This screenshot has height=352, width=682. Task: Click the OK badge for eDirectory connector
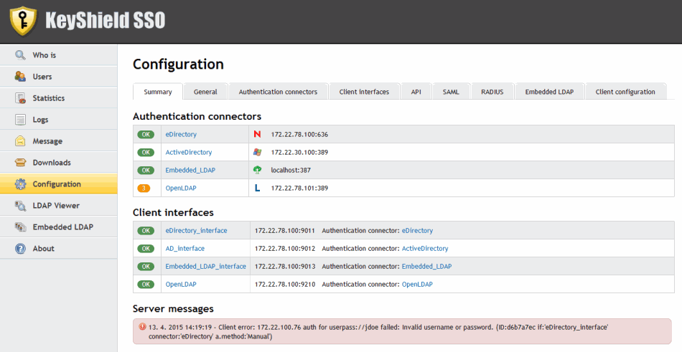click(x=146, y=134)
